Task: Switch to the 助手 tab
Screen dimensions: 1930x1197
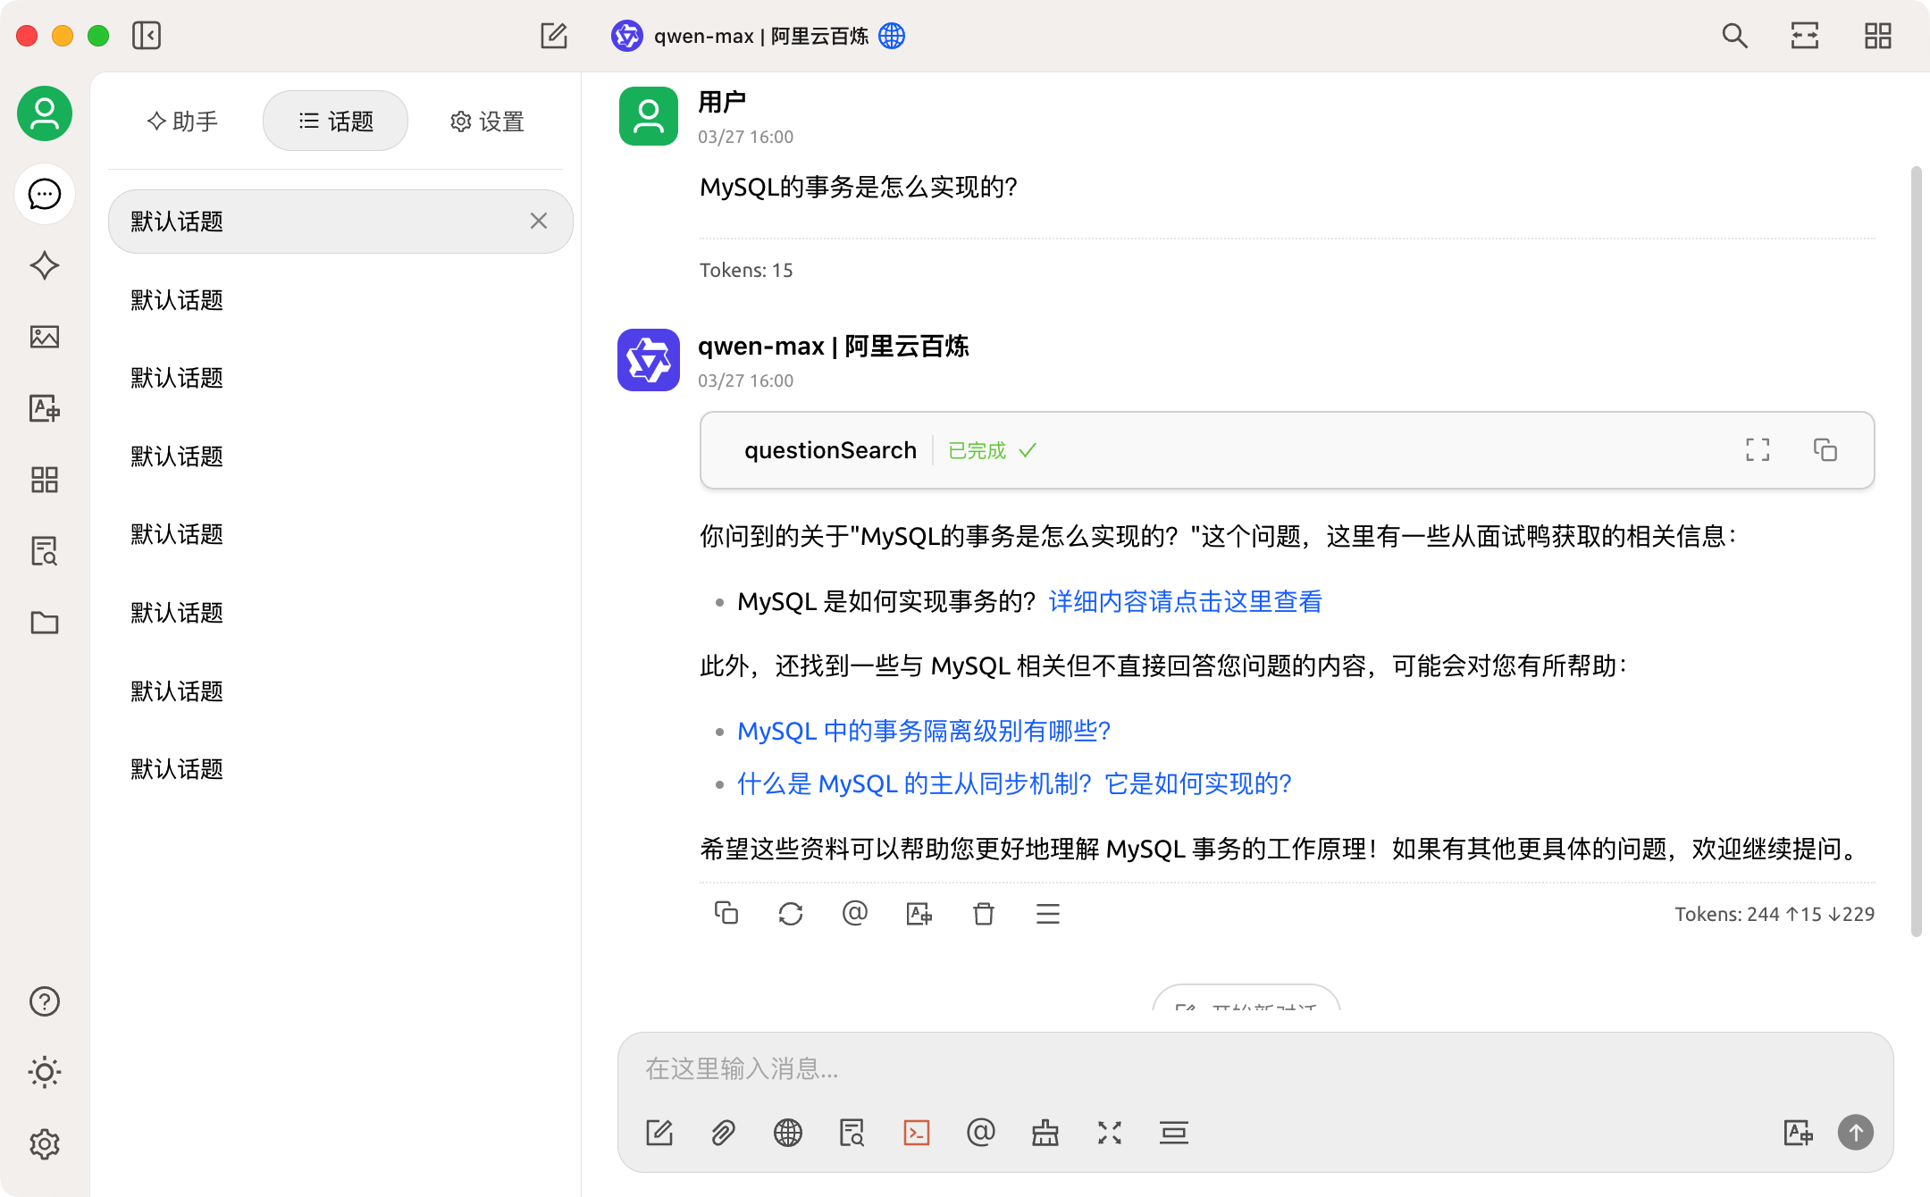Action: coord(183,121)
